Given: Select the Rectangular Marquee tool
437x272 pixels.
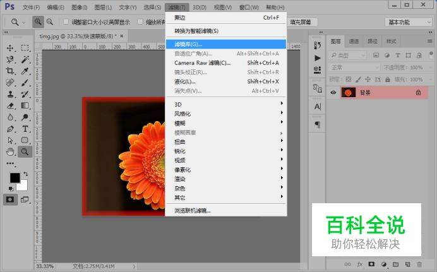Looking at the screenshot, I should tap(25, 48).
